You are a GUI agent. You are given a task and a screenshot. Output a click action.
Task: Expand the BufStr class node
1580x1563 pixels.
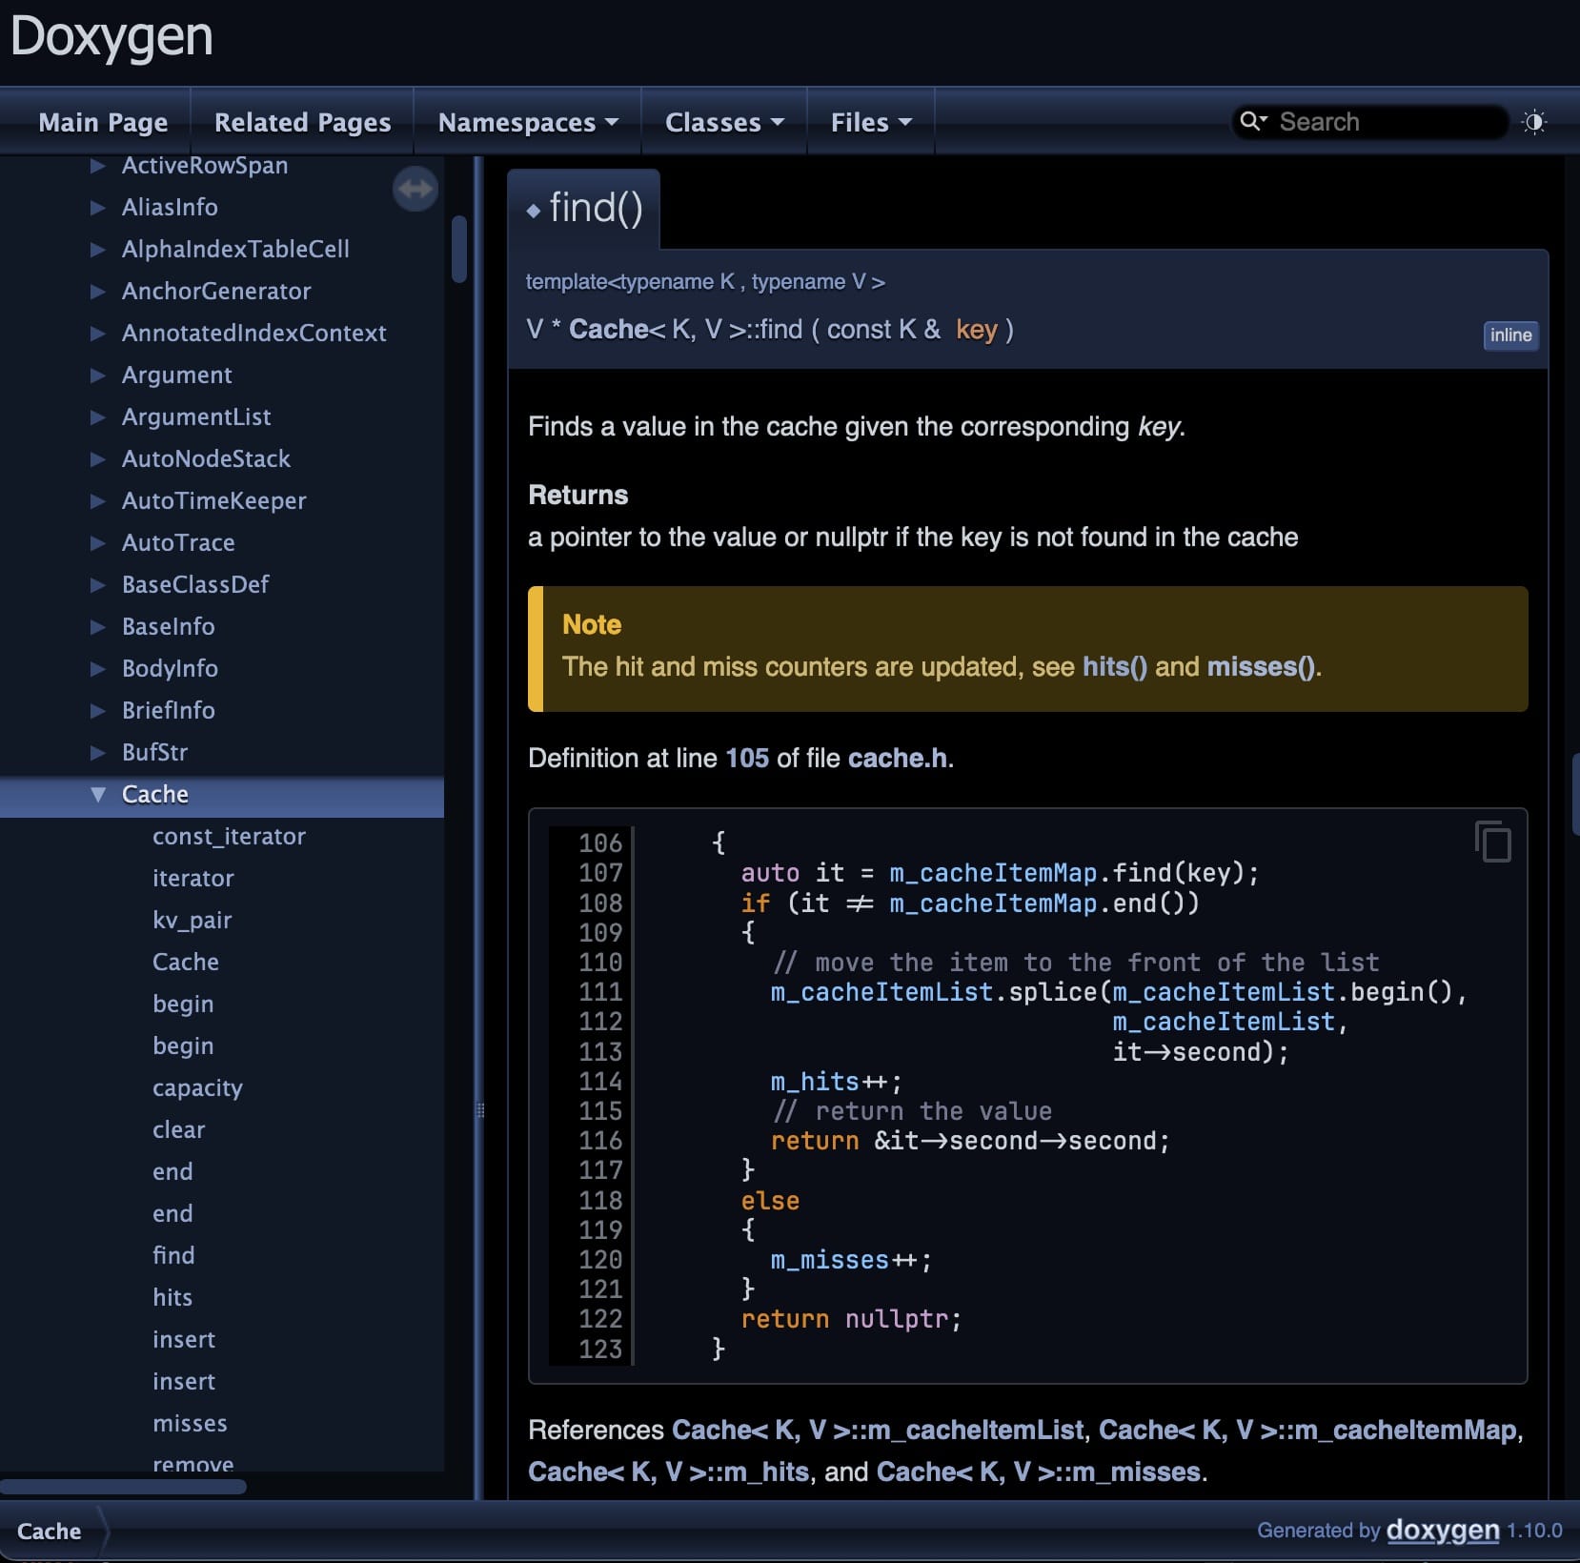point(97,752)
